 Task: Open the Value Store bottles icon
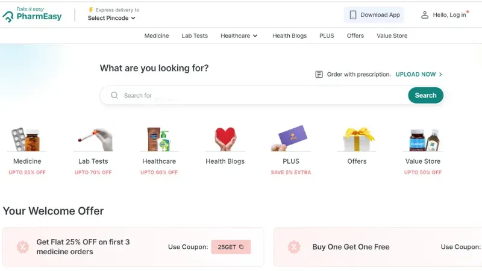point(424,140)
